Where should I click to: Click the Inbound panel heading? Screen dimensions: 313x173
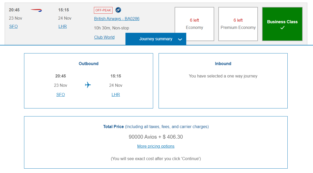223,64
